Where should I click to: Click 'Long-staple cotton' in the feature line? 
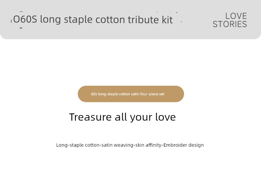70,145
